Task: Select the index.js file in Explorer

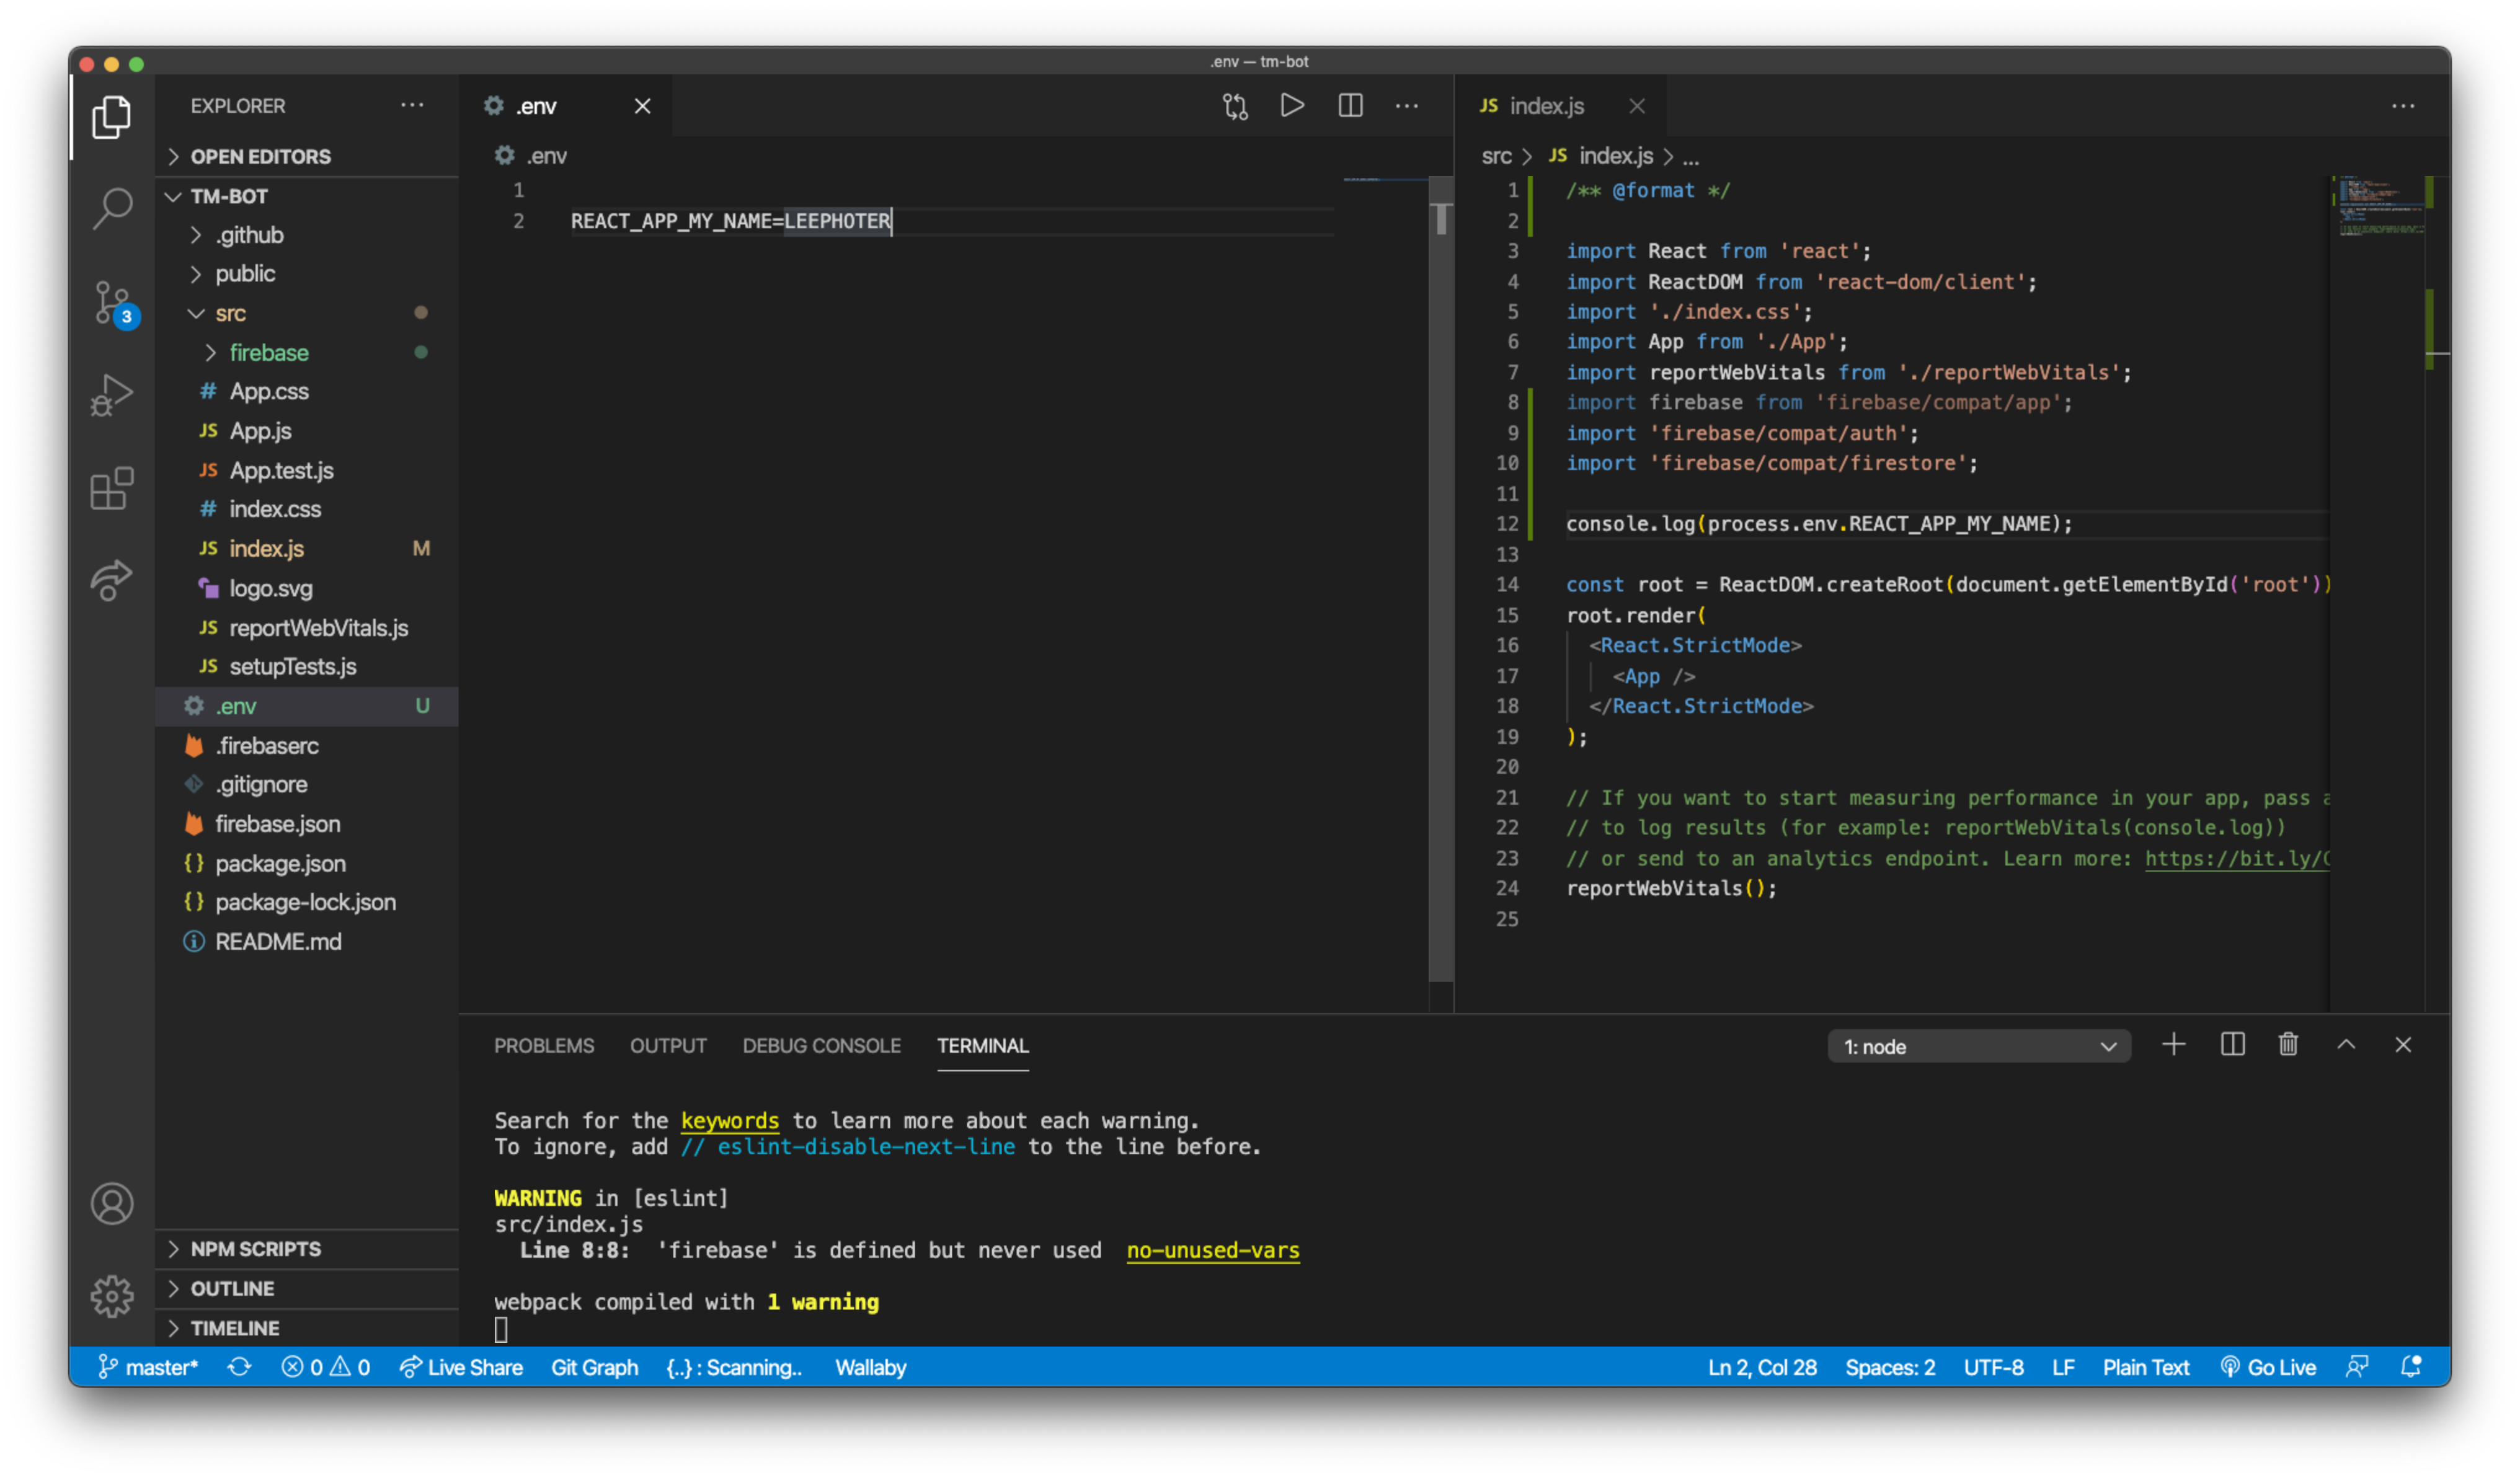Action: click(267, 548)
